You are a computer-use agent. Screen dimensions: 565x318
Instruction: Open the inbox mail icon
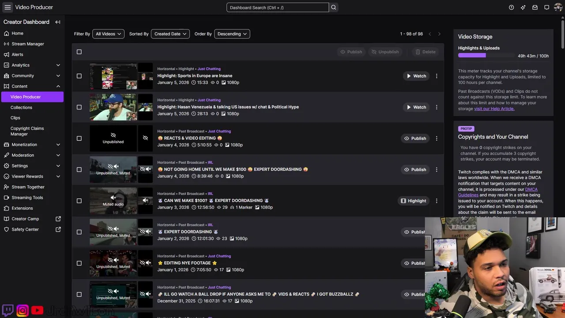535,8
